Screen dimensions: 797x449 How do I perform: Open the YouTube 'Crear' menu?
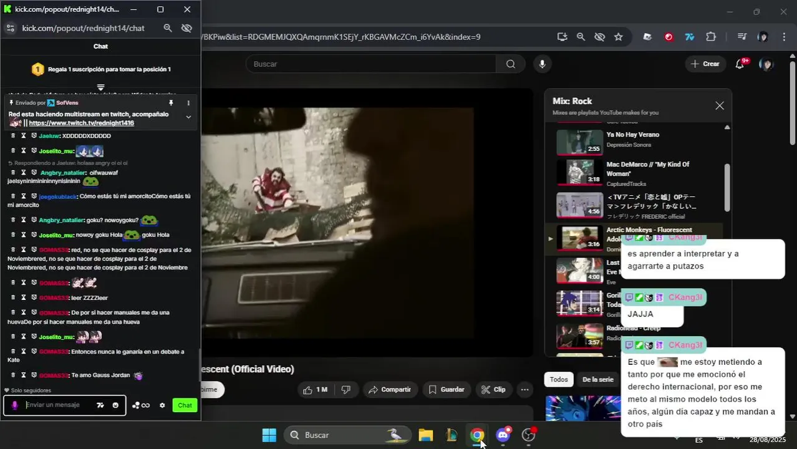(705, 64)
